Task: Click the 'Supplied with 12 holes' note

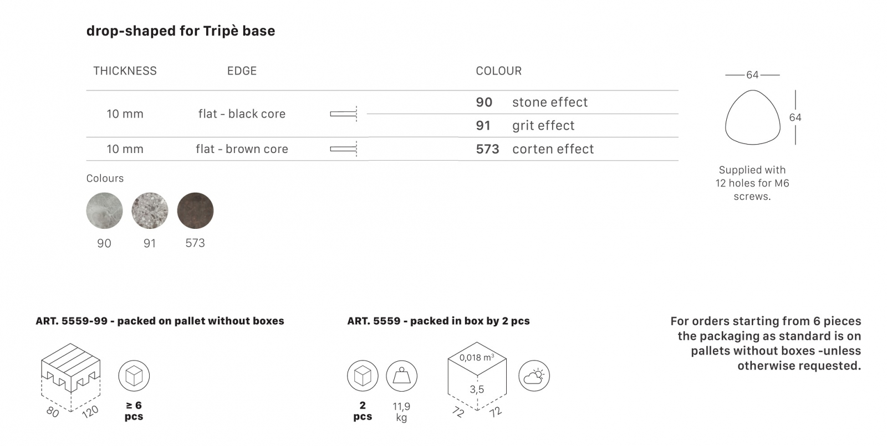Action: click(x=752, y=183)
